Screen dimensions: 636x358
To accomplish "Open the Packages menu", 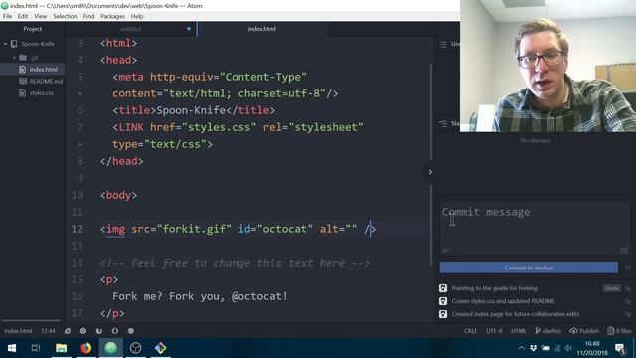I will tap(112, 16).
